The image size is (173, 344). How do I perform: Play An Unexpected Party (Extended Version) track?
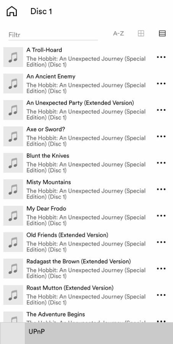tap(80, 103)
